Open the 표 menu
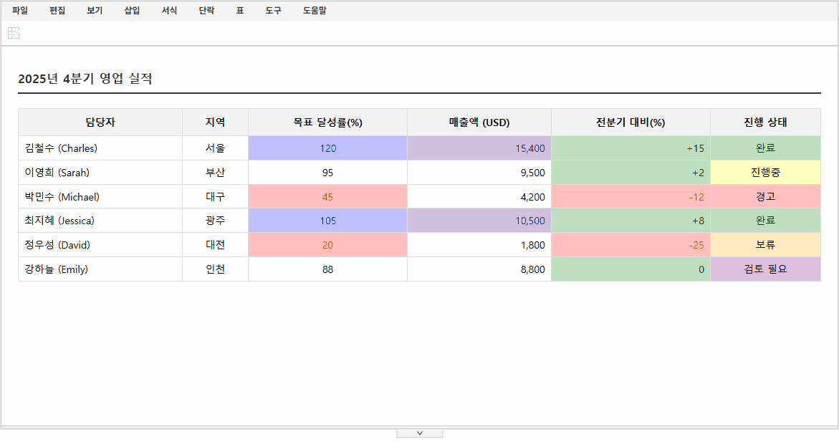 pyautogui.click(x=239, y=10)
